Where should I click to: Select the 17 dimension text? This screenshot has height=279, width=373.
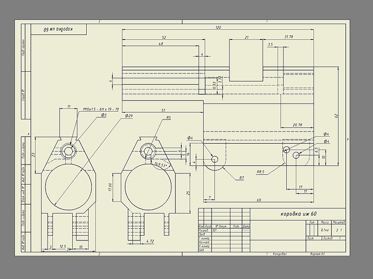[300, 187]
